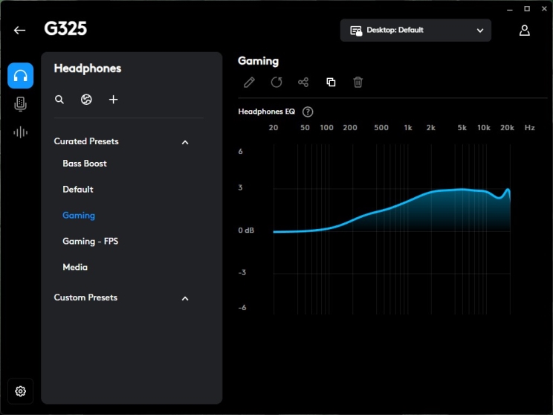The width and height of the screenshot is (553, 415).
Task: Open the audio waveform sidebar icon
Action: 21,132
